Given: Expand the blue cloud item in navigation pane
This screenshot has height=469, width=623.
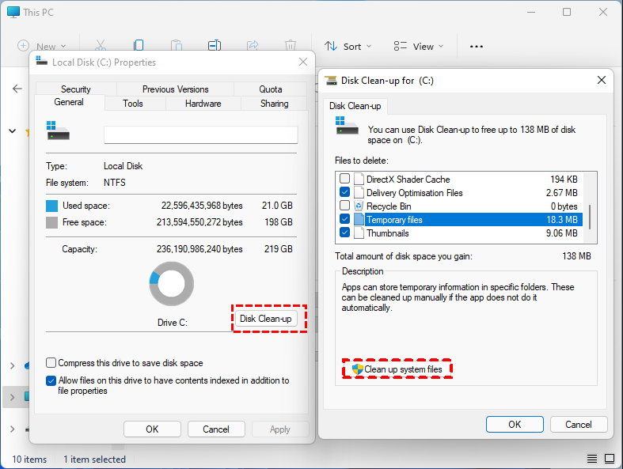Looking at the screenshot, I should coord(13,365).
